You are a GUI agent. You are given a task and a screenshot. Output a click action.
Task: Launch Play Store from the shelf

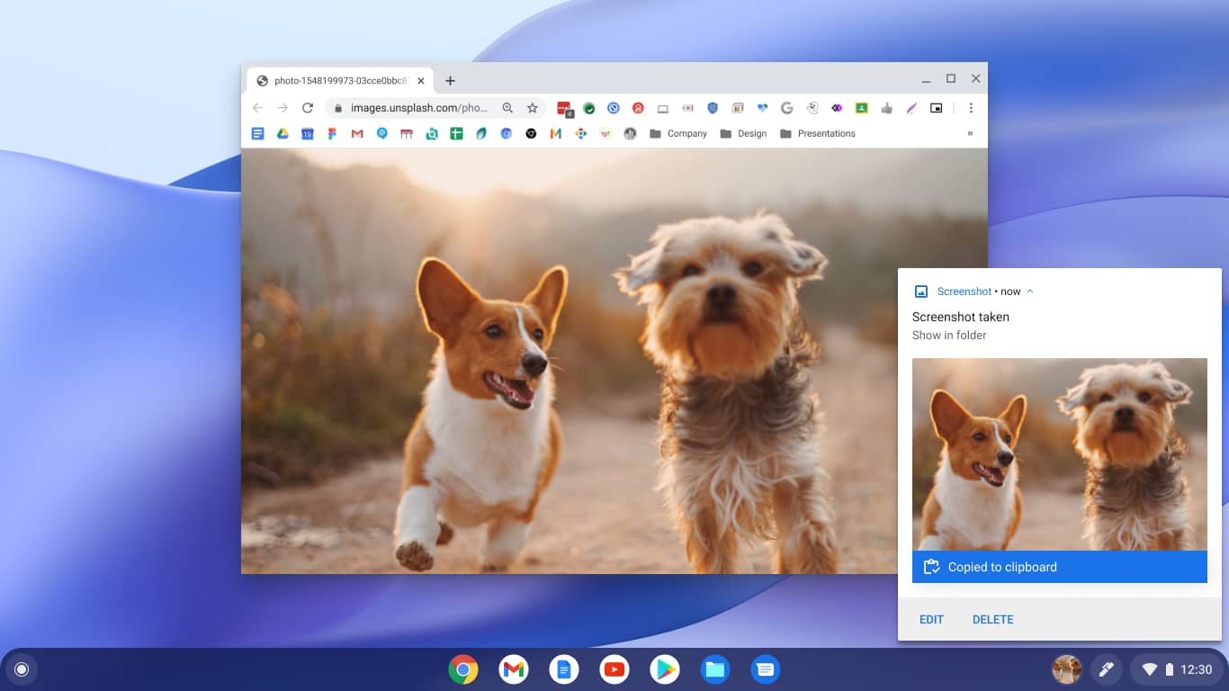[x=665, y=669]
